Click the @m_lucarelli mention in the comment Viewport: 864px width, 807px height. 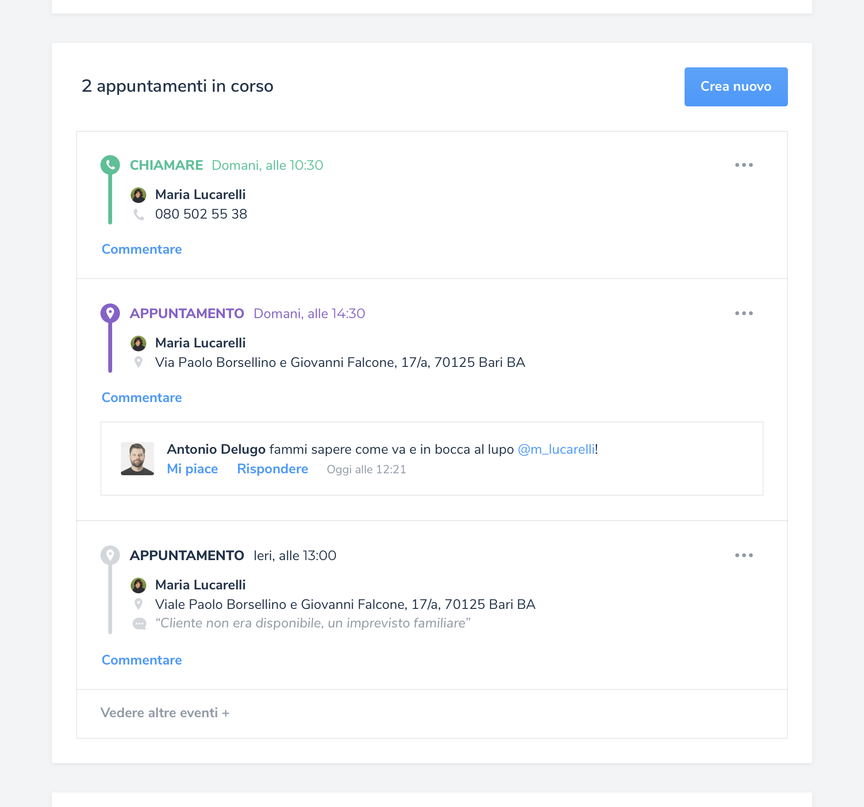(x=556, y=449)
